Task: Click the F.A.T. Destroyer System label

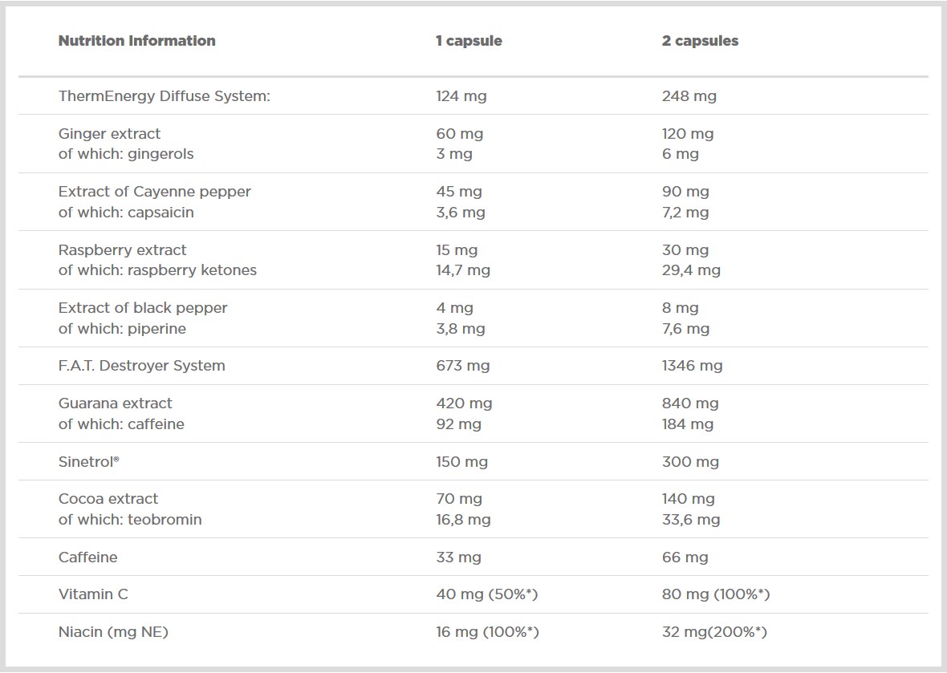Action: point(141,366)
